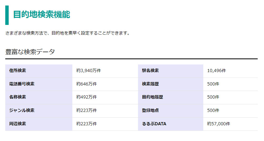This screenshot has height=141, width=264.
Task: Click the 500件 value beside 検索履歴
Action: [x=213, y=84]
